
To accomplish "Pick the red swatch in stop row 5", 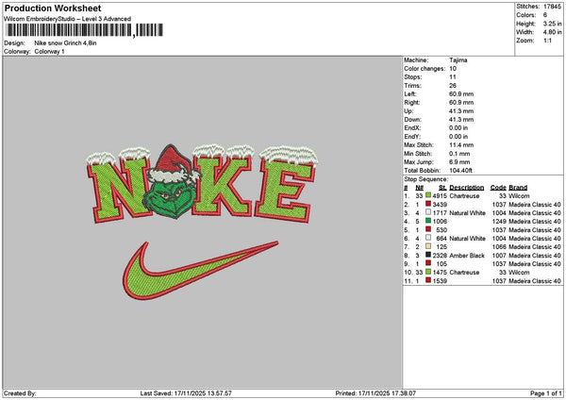I will pos(428,229).
